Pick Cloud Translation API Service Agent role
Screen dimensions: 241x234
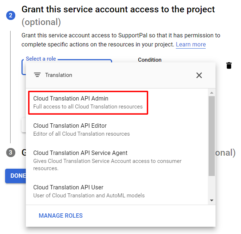click(x=117, y=160)
